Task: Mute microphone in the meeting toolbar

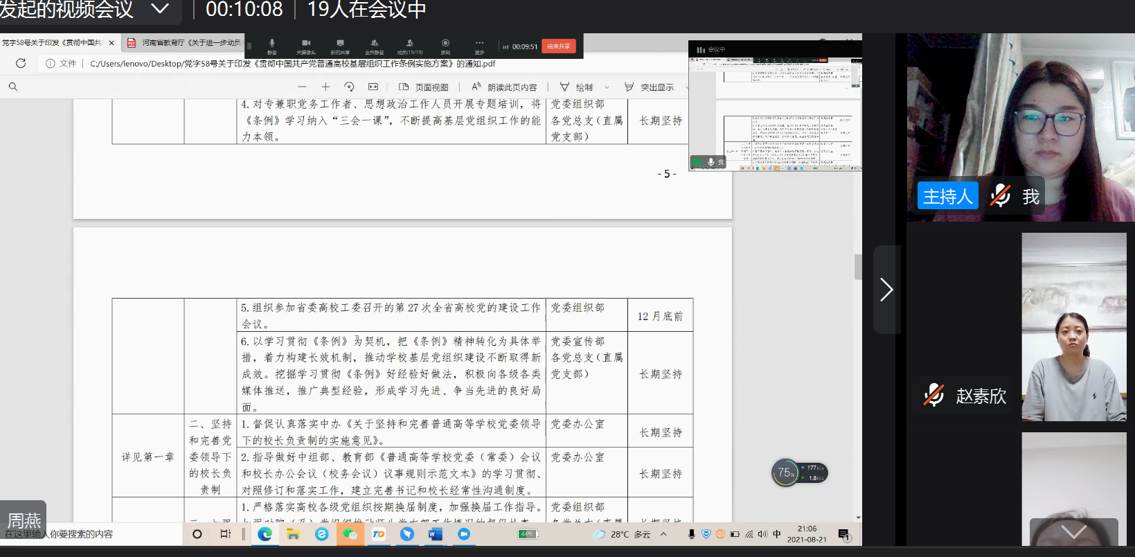Action: 271,46
